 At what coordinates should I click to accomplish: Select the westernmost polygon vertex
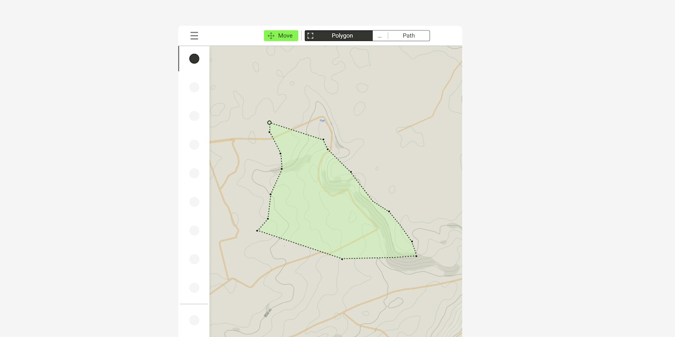[x=257, y=230]
